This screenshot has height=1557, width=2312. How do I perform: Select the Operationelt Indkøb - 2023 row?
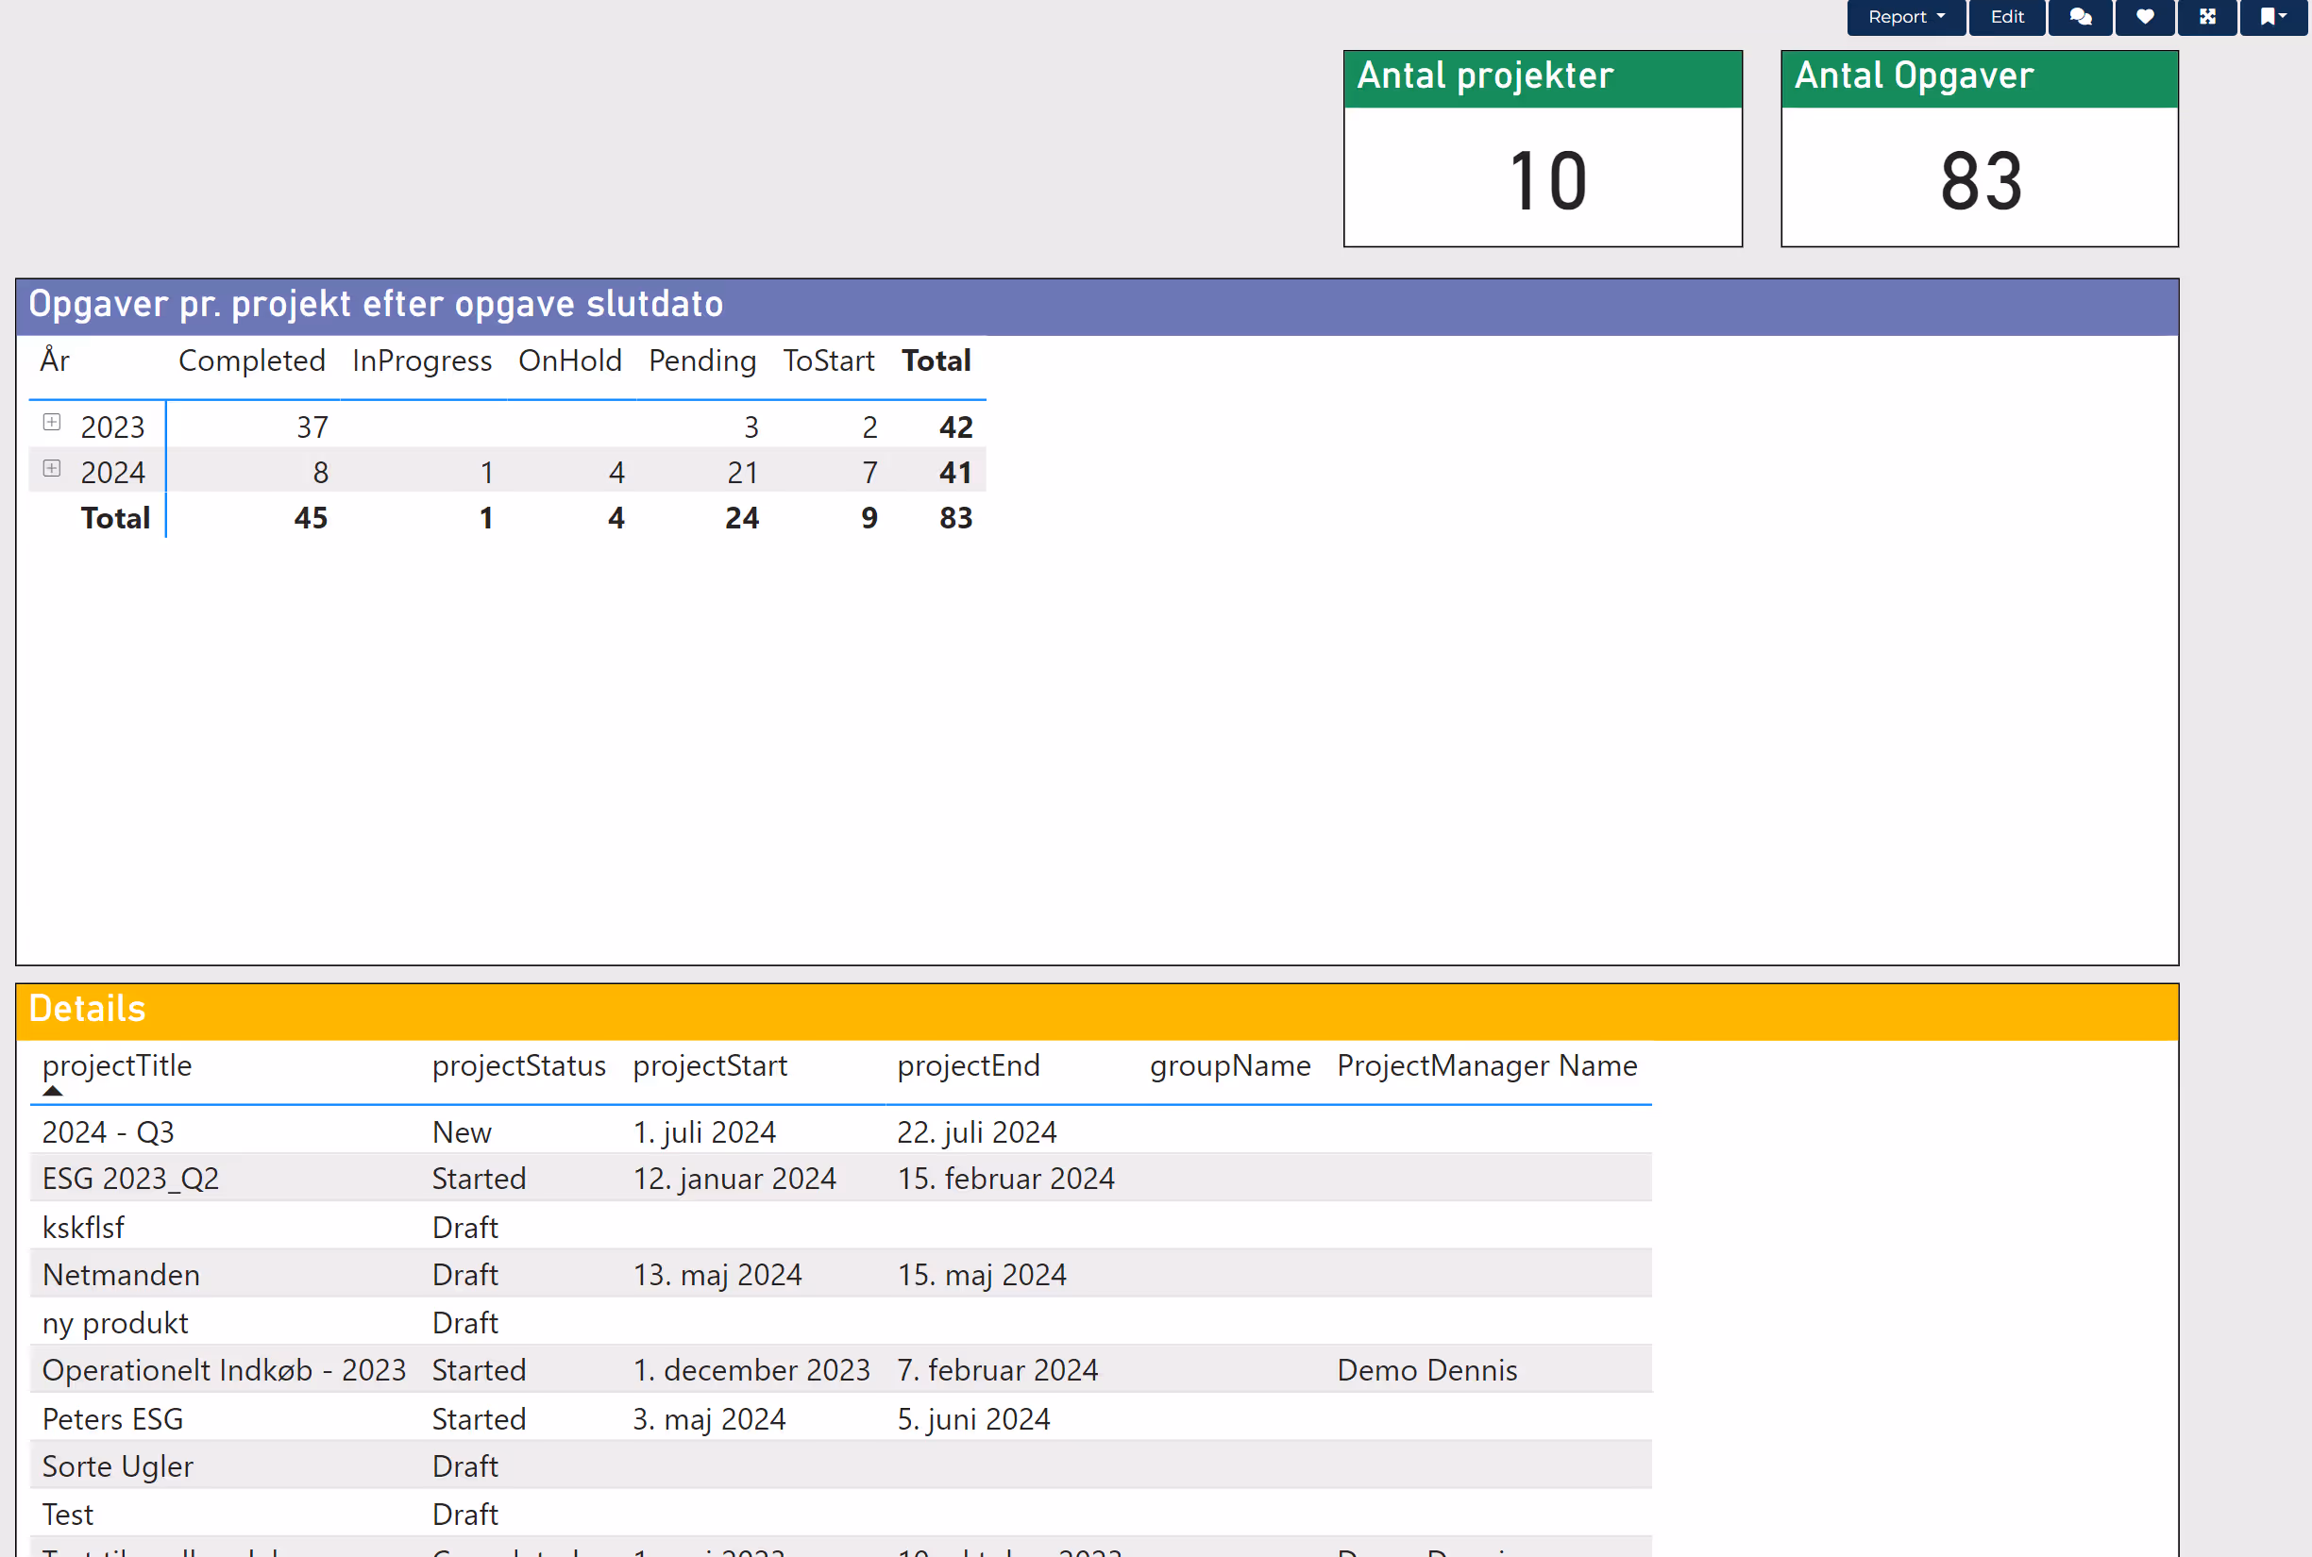224,1370
